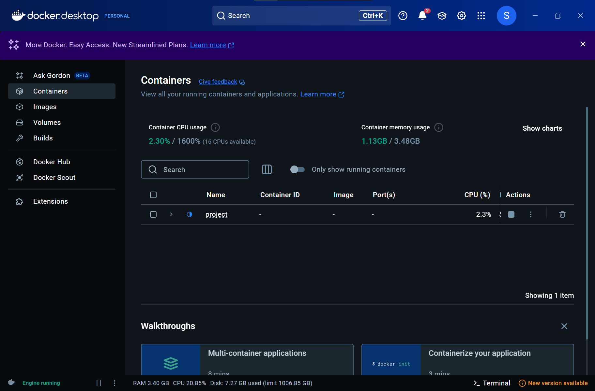Click the Actions column header
The height and width of the screenshot is (391, 595).
click(x=518, y=195)
